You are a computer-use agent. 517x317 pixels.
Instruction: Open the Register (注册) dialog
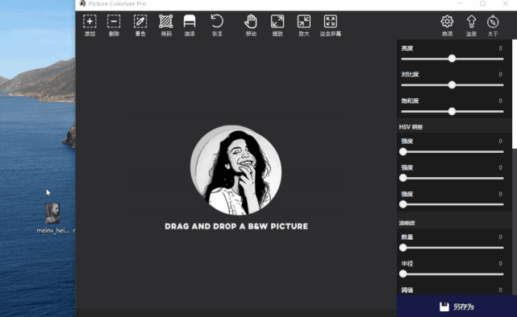pyautogui.click(x=471, y=25)
